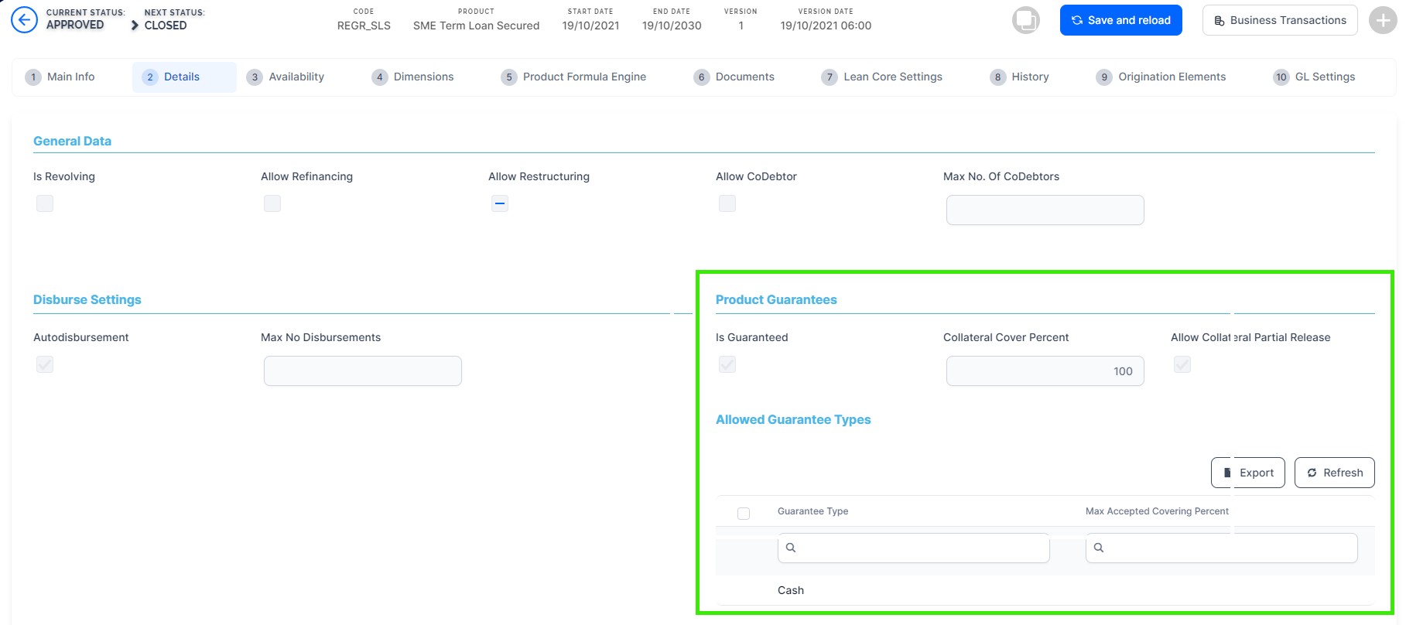Click the round plus icon at top right
The height and width of the screenshot is (625, 1406).
1382,20
